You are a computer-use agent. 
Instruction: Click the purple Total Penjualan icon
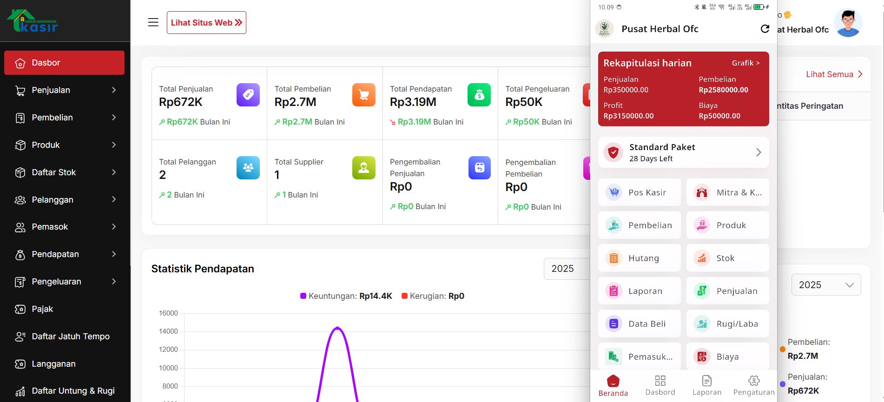point(248,95)
